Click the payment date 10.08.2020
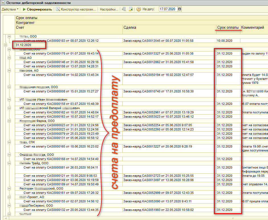 225,41
